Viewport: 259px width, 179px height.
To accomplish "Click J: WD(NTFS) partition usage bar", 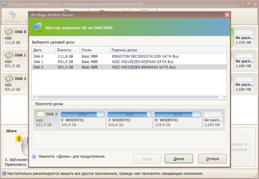I will (129, 114).
